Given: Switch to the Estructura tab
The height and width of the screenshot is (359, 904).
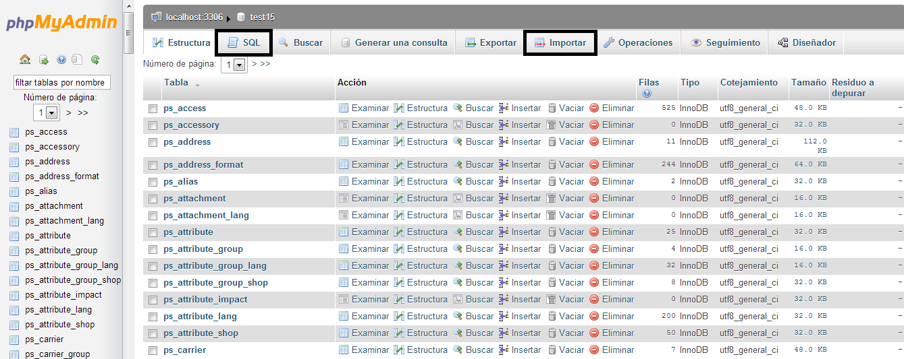Looking at the screenshot, I should (182, 42).
